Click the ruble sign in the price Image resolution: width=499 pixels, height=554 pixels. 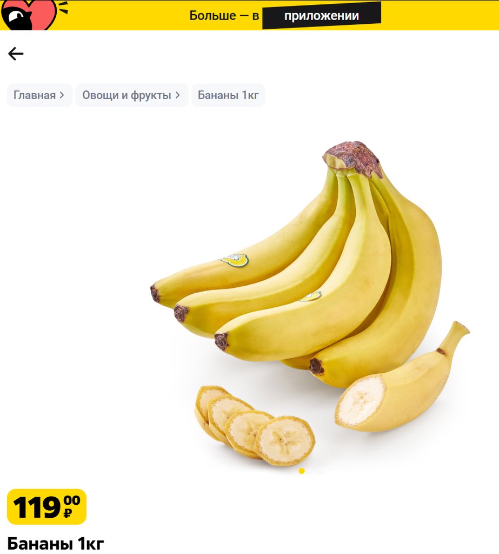(68, 513)
